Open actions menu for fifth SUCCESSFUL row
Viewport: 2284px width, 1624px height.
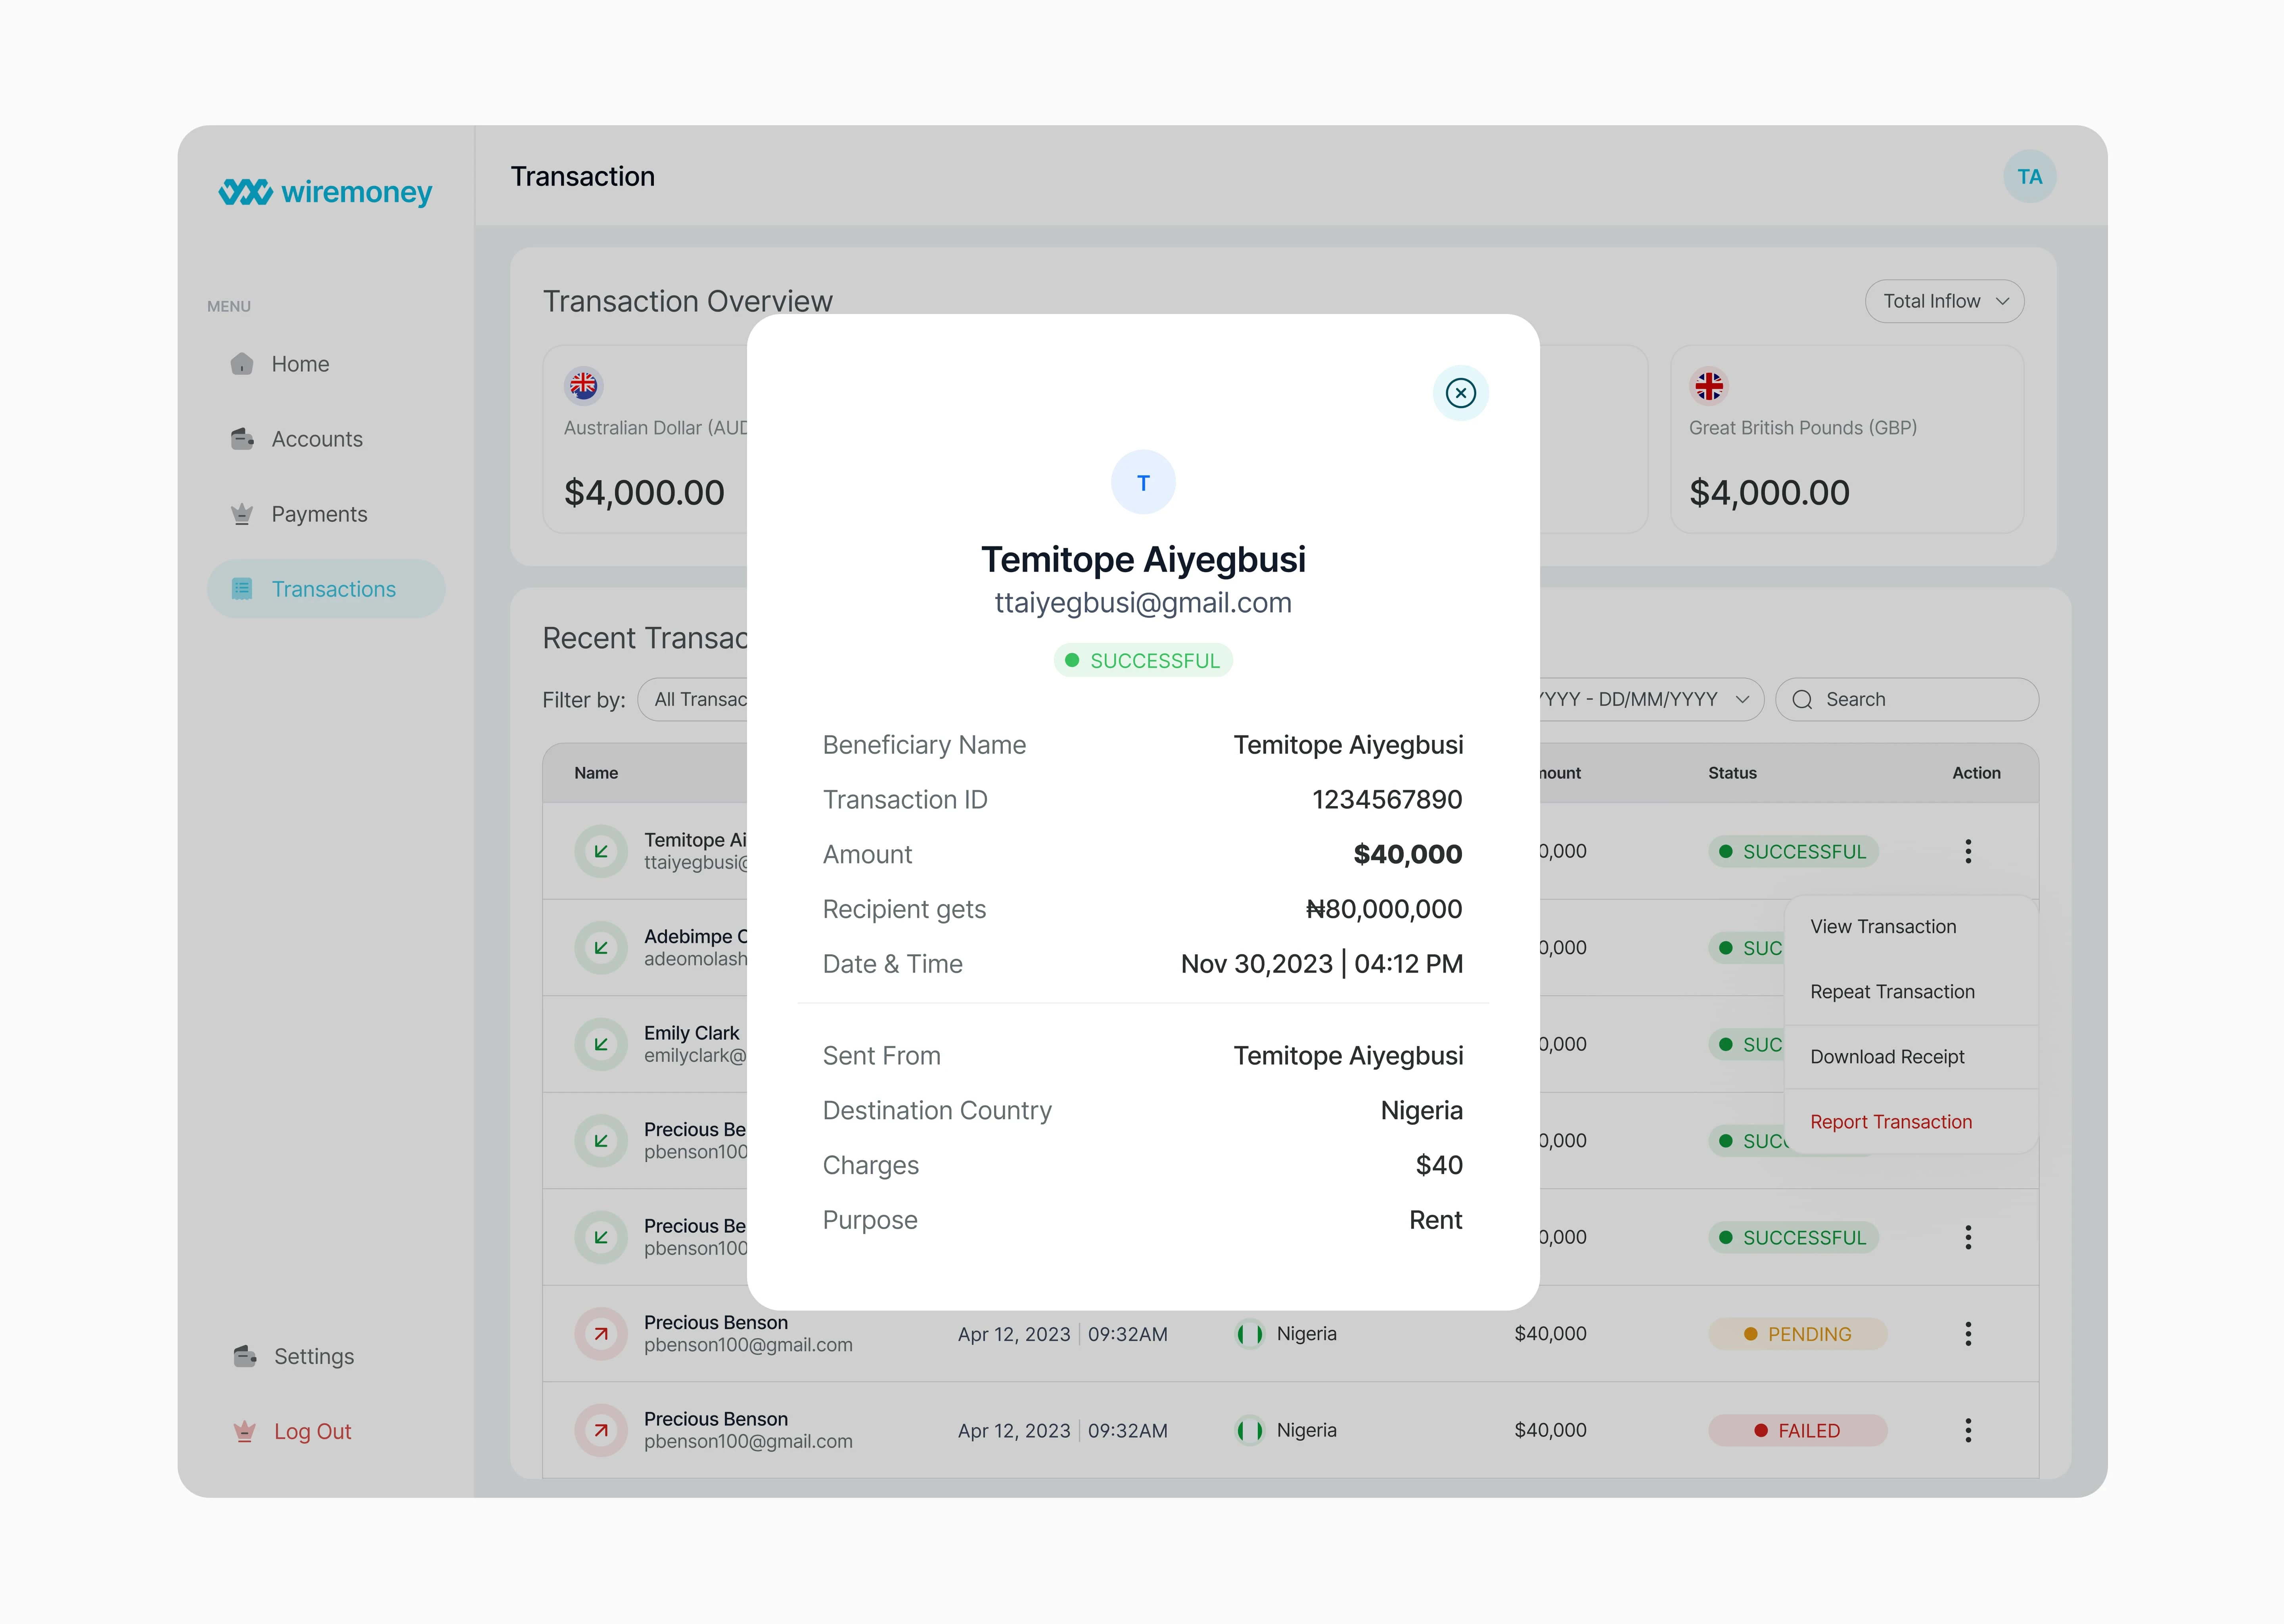pos(1968,1237)
